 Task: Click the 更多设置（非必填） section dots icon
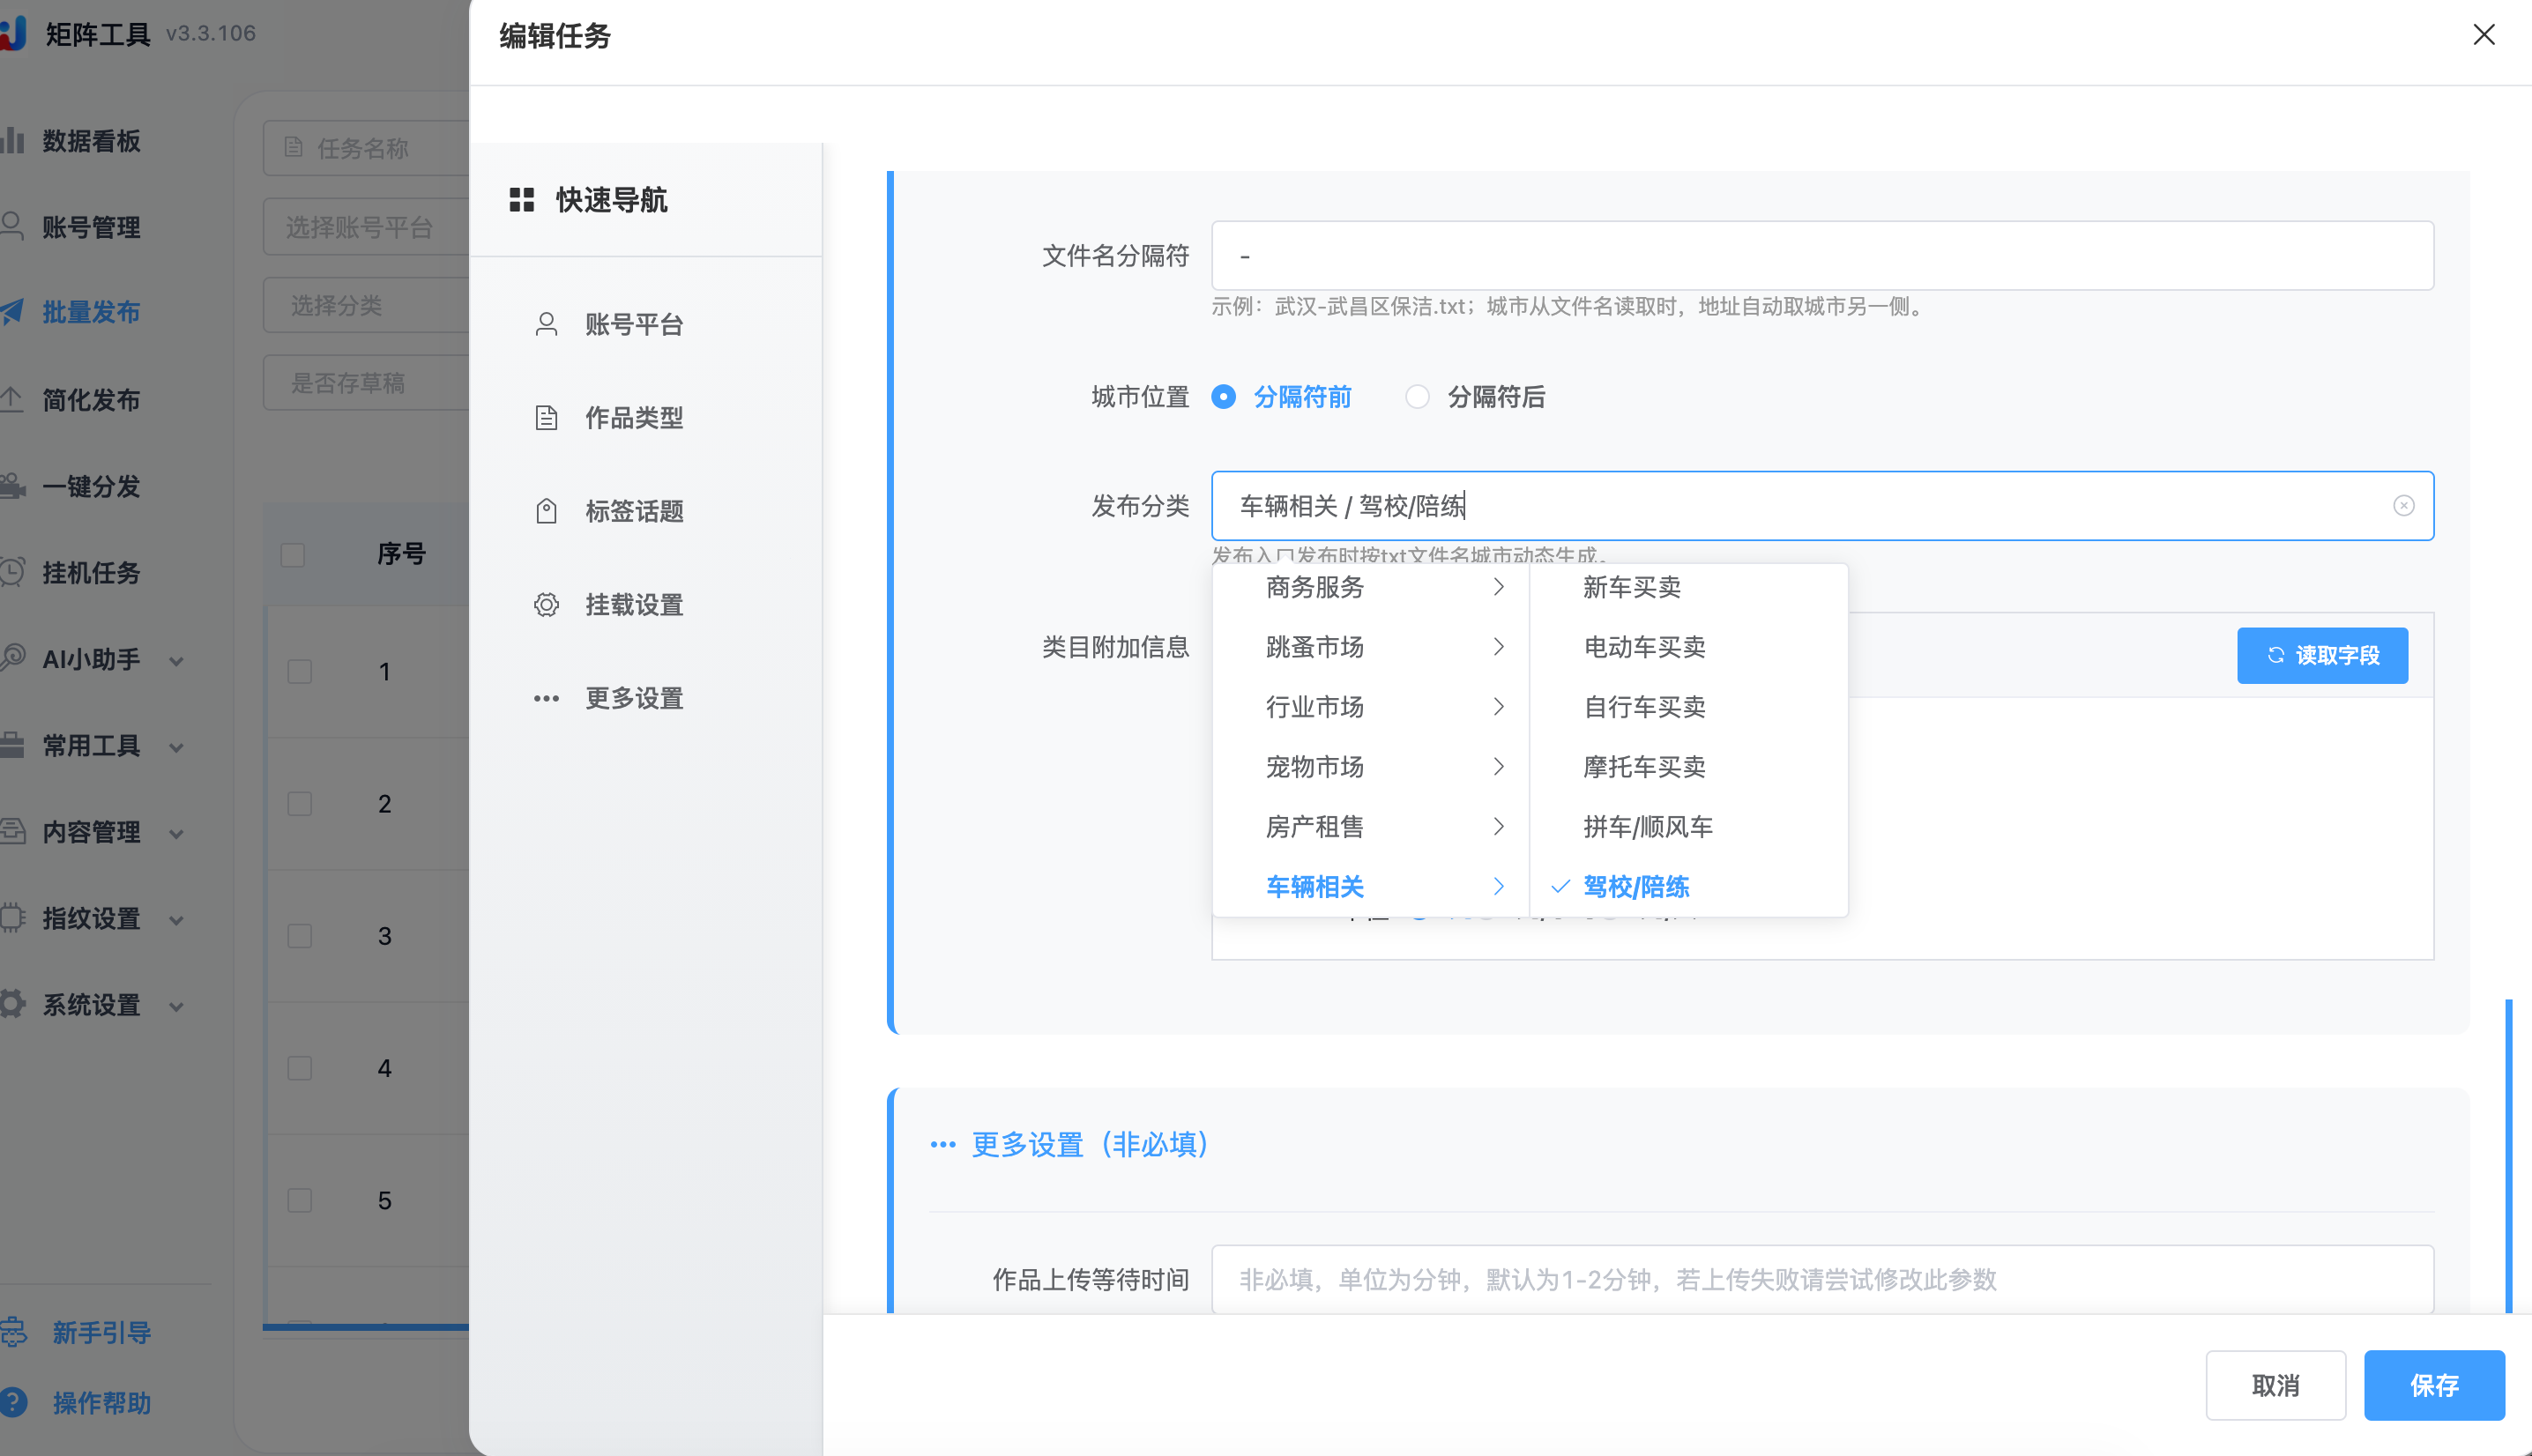click(x=943, y=1144)
